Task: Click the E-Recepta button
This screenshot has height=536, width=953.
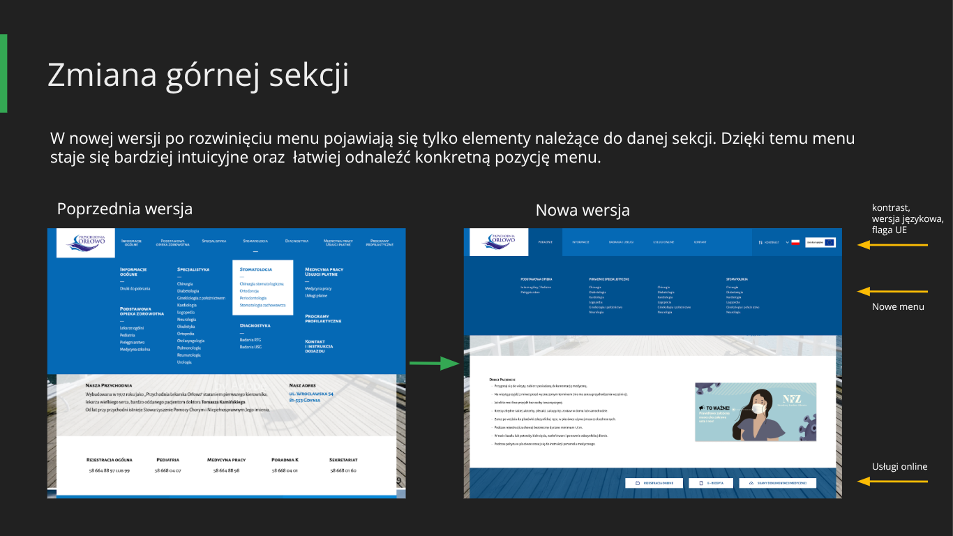Action: coord(711,483)
